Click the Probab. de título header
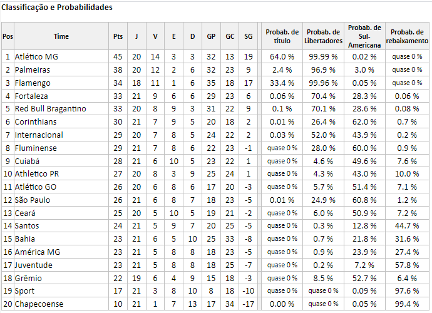Viewport: 432px width, 313px height. pos(282,36)
